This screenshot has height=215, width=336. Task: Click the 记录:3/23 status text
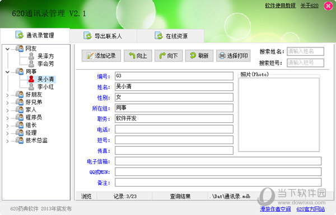point(125,196)
